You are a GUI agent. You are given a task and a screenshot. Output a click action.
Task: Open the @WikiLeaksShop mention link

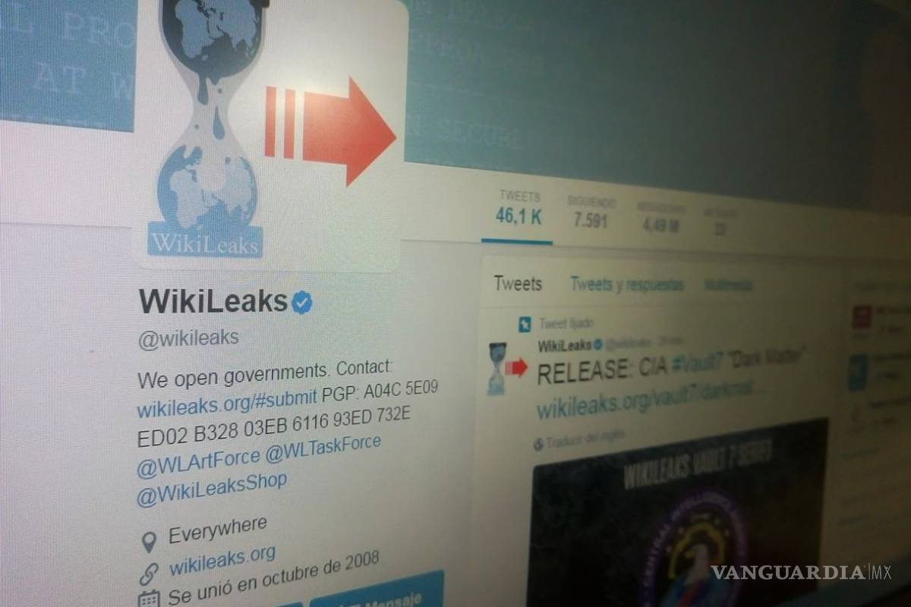coord(212,489)
